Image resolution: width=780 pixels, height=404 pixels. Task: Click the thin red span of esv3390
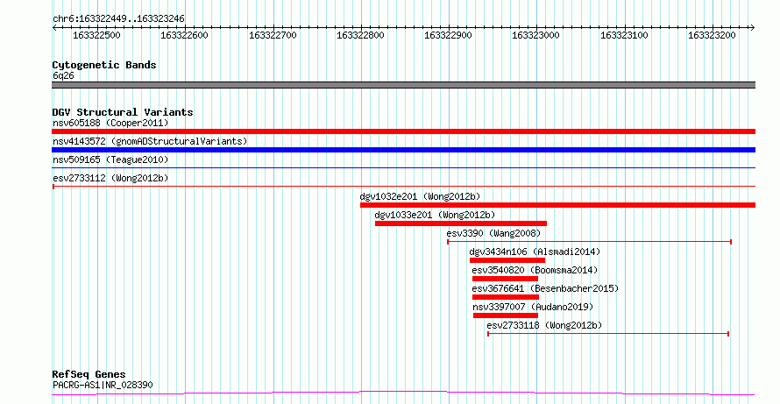590,242
